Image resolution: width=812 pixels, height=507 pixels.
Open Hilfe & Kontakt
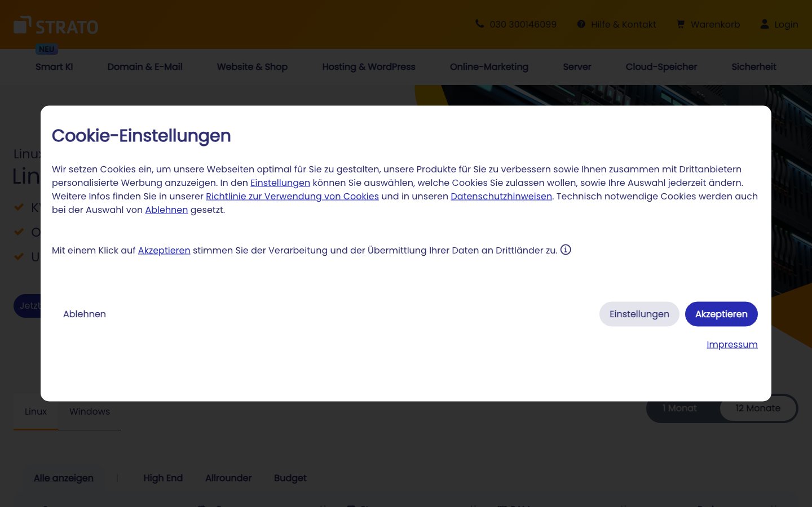pos(623,24)
